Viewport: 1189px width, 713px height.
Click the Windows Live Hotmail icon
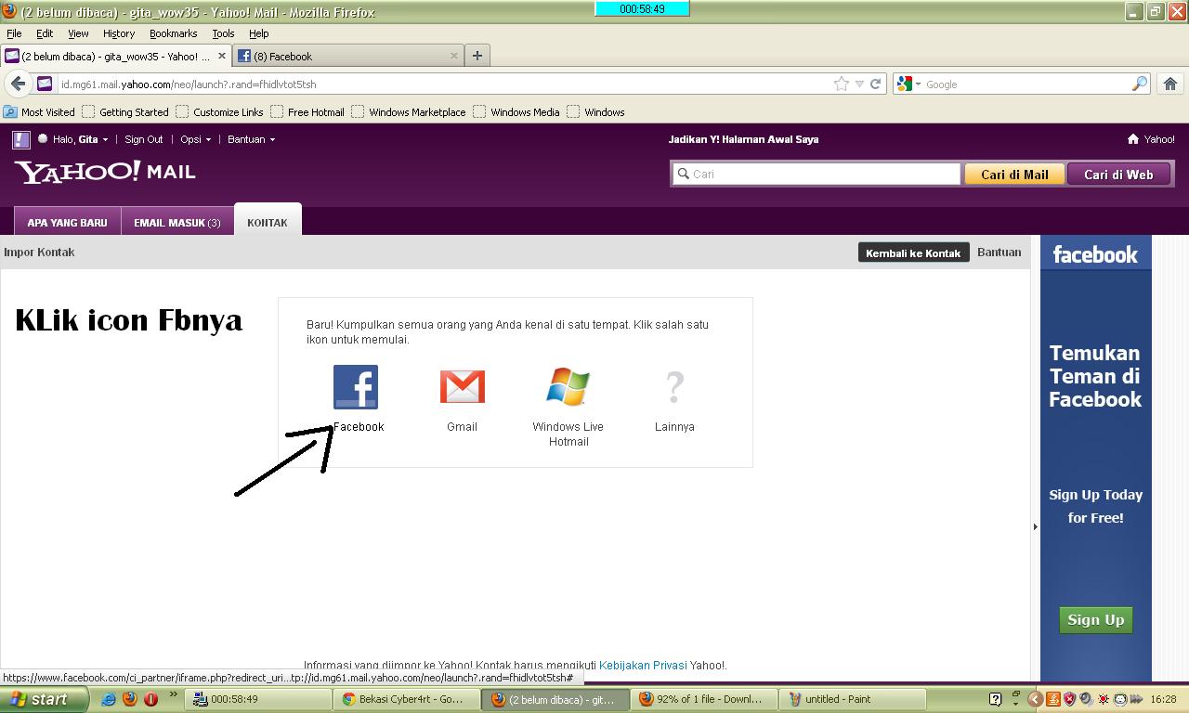click(x=568, y=386)
